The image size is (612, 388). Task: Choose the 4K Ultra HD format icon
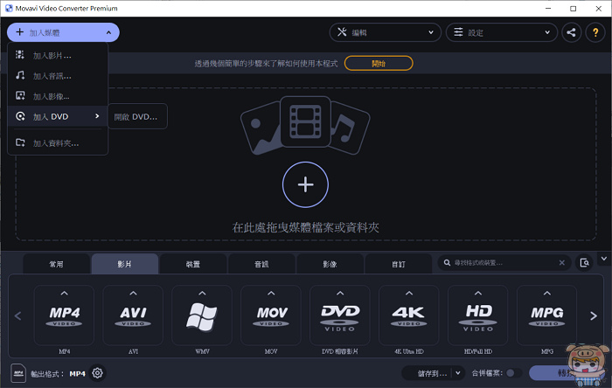point(409,315)
